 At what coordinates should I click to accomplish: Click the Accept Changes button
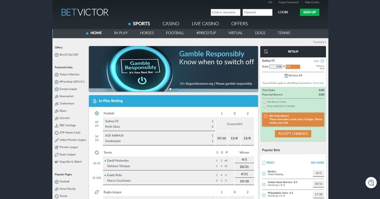click(293, 134)
